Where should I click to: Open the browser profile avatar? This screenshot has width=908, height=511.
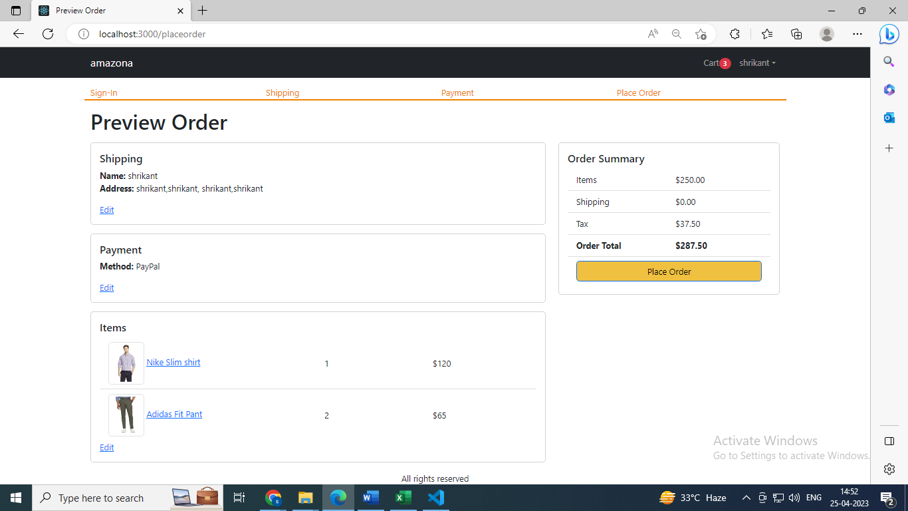pyautogui.click(x=827, y=34)
